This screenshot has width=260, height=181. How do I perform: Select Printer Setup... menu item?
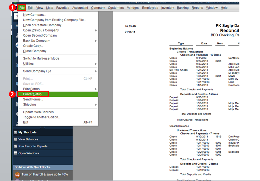[58, 94]
